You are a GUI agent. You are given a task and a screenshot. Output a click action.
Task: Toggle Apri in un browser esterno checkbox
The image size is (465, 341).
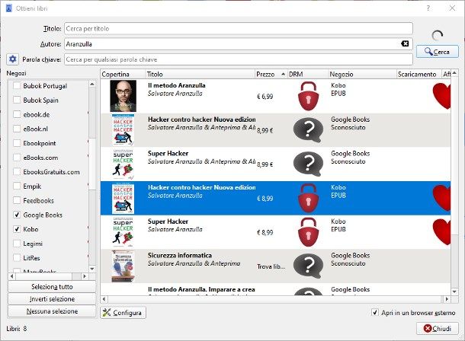pyautogui.click(x=375, y=313)
